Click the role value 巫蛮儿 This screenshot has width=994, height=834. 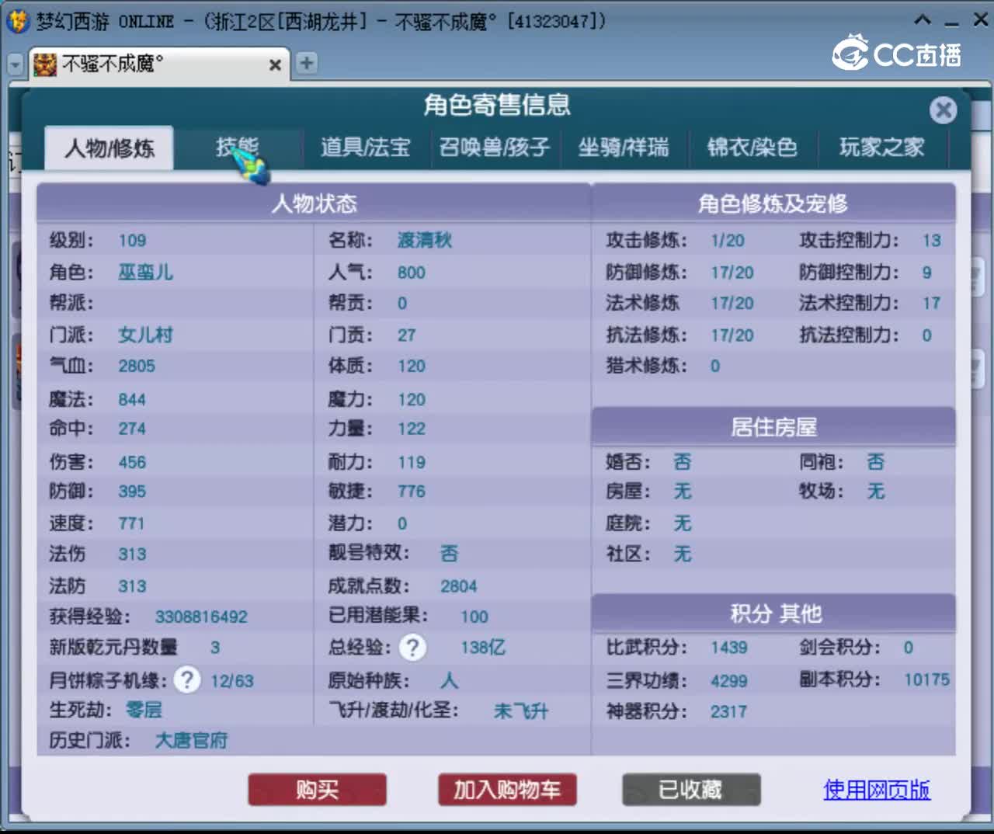click(145, 273)
